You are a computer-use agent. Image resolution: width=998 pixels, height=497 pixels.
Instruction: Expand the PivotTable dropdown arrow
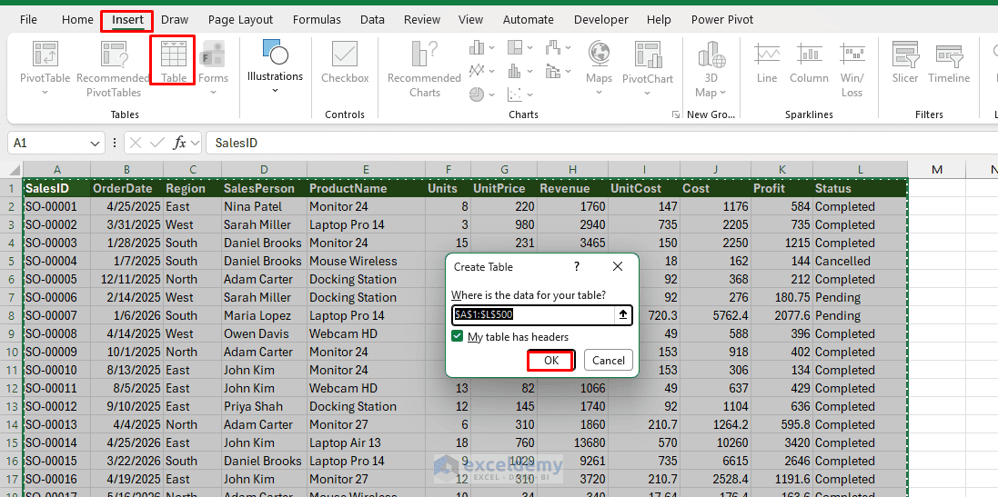tap(45, 92)
